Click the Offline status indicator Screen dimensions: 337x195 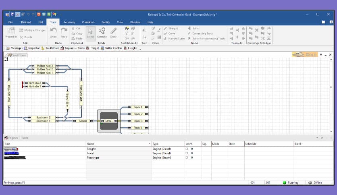(x=315, y=183)
